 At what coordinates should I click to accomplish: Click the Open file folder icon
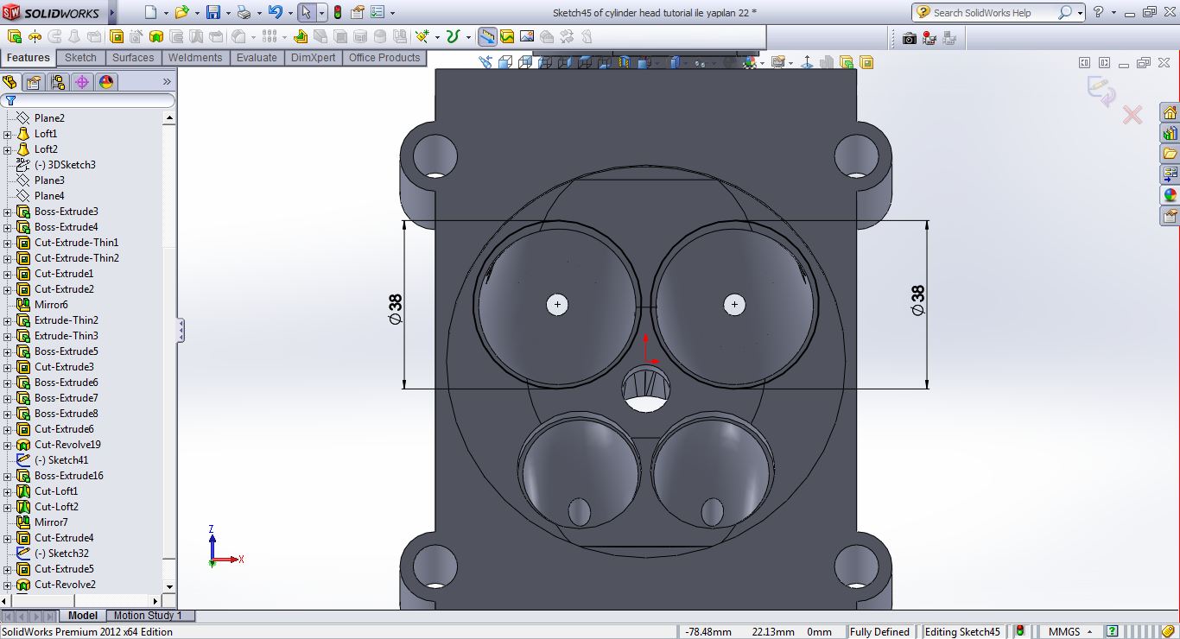[181, 13]
